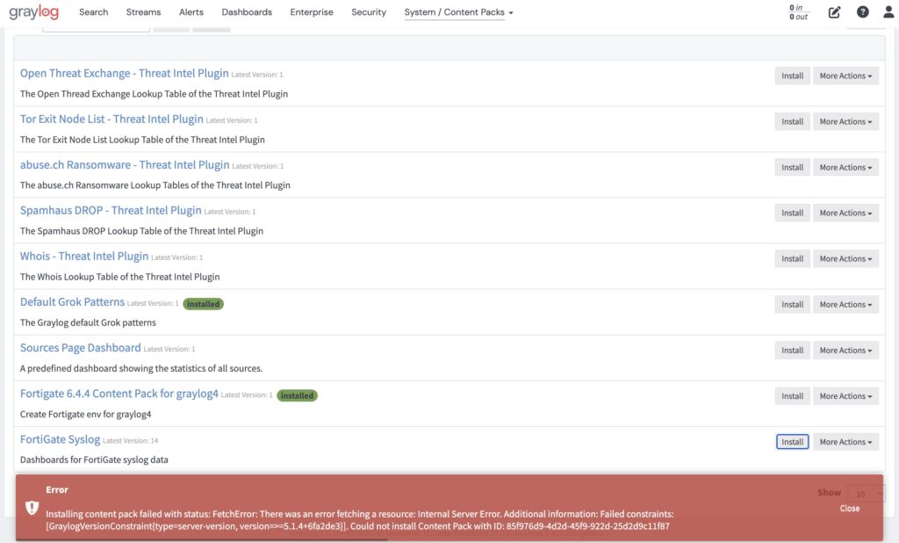Click installed badge on Fortigate 6.4.4 pack
Viewport: 899px width, 543px height.
[297, 395]
